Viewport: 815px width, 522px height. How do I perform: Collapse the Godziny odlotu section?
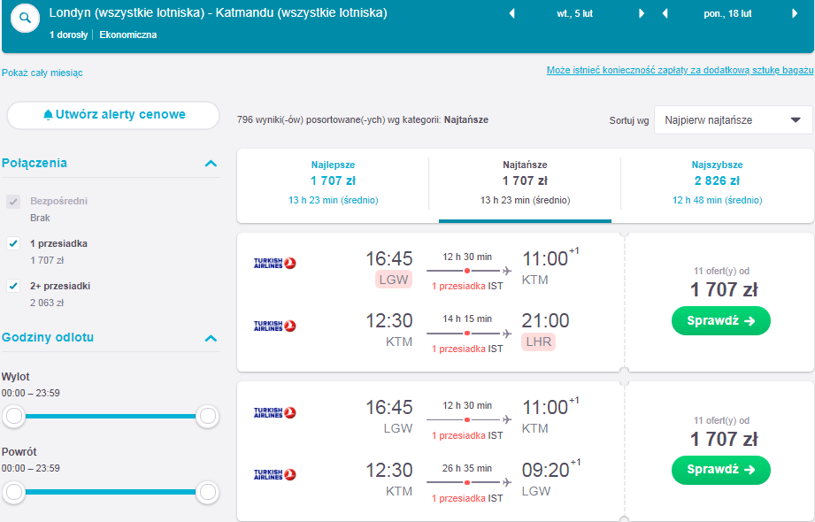coord(211,338)
